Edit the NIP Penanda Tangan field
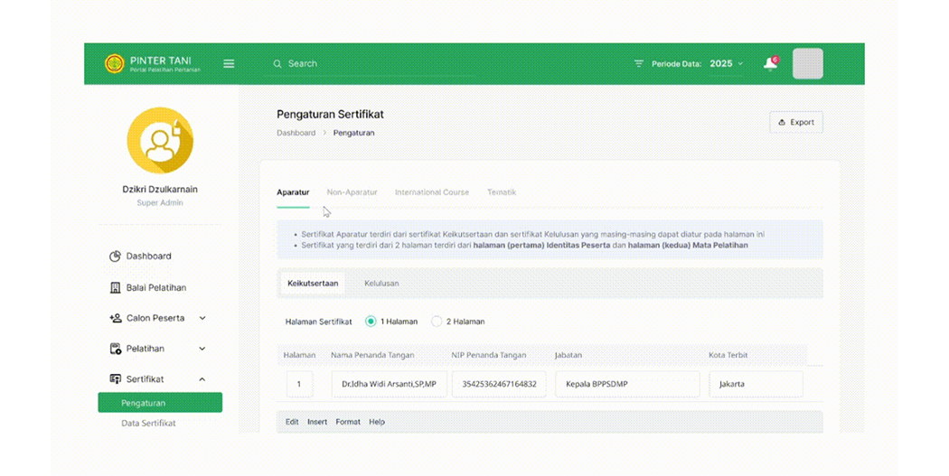Image resolution: width=949 pixels, height=476 pixels. [x=499, y=384]
